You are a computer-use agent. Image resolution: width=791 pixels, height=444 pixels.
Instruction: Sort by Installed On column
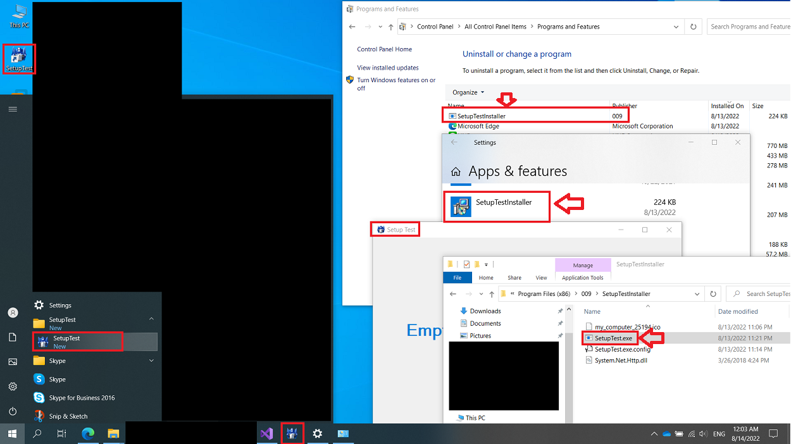[727, 106]
